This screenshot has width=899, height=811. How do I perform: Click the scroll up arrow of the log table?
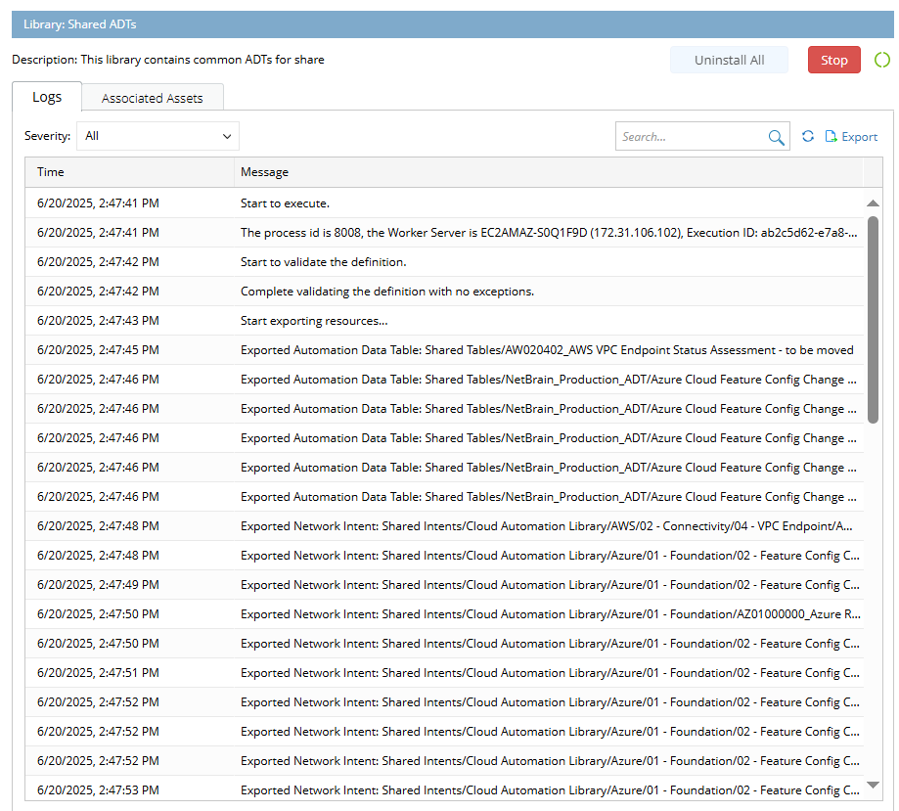coord(874,203)
